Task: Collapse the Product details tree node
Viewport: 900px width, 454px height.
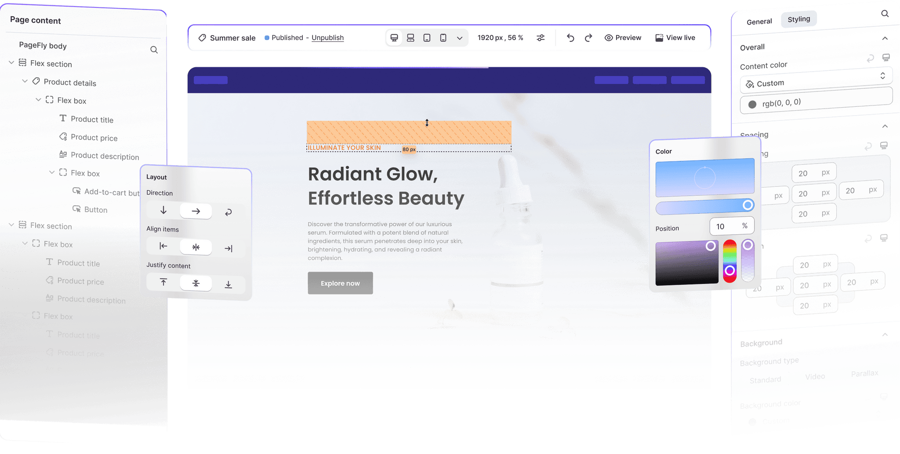Action: tap(25, 81)
